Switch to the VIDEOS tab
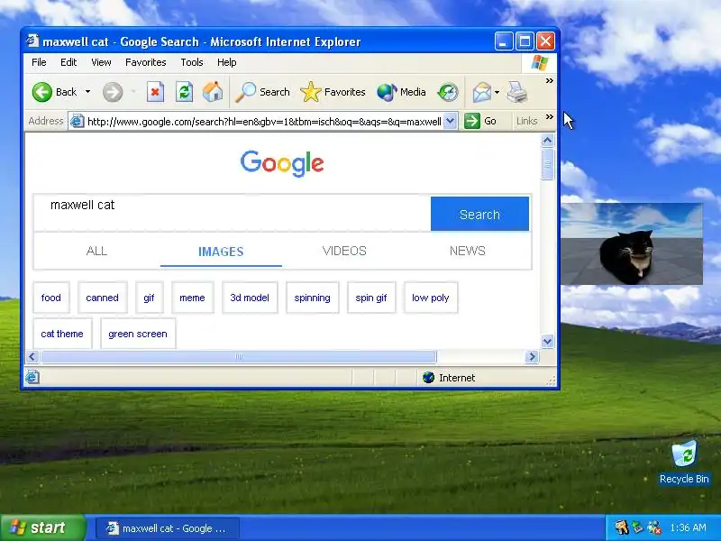Viewport: 721px width, 541px height. pyautogui.click(x=344, y=251)
